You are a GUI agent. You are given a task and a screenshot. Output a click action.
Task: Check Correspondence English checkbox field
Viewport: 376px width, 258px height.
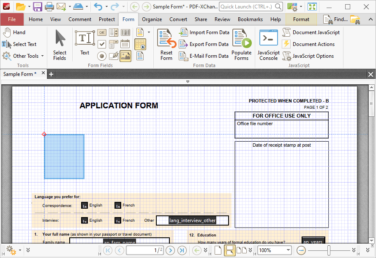pos(84,205)
